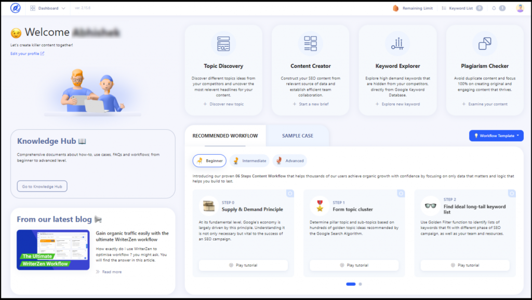532x300 pixels.
Task: Open the Dashboard dropdown menu
Action: coord(48,8)
